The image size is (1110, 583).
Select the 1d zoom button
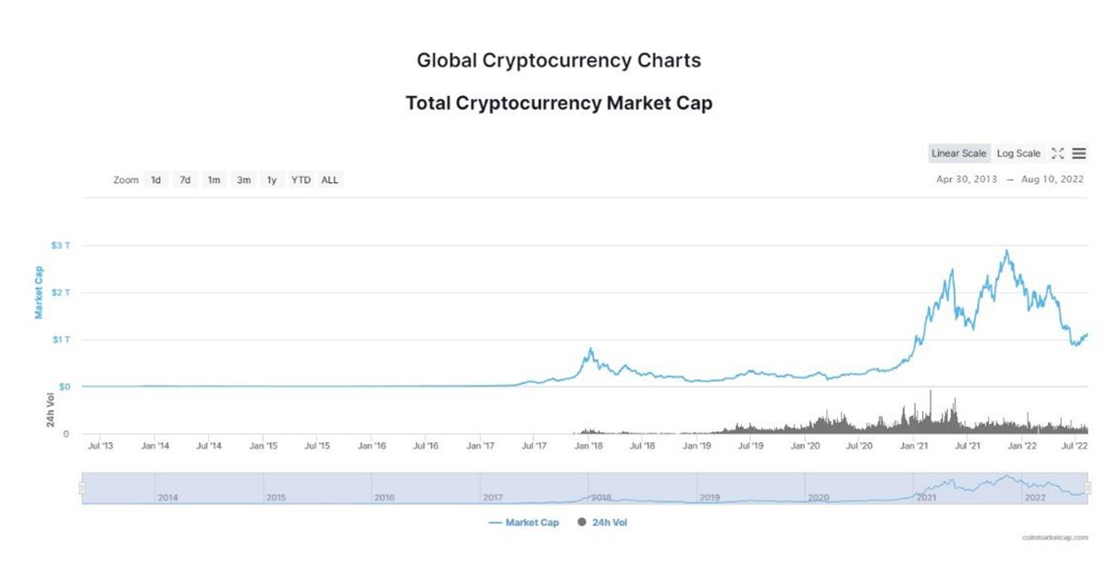(154, 180)
